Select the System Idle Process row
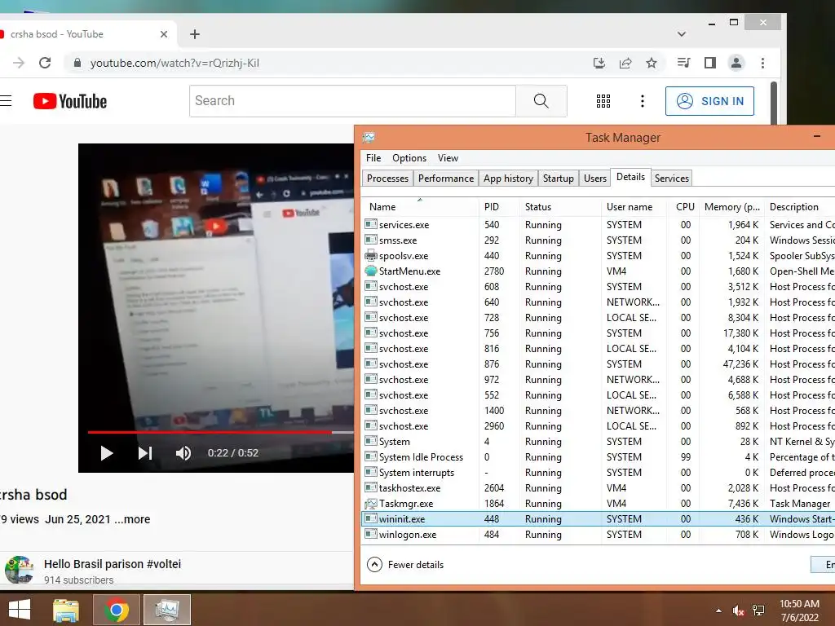The width and height of the screenshot is (835, 626). (598, 456)
